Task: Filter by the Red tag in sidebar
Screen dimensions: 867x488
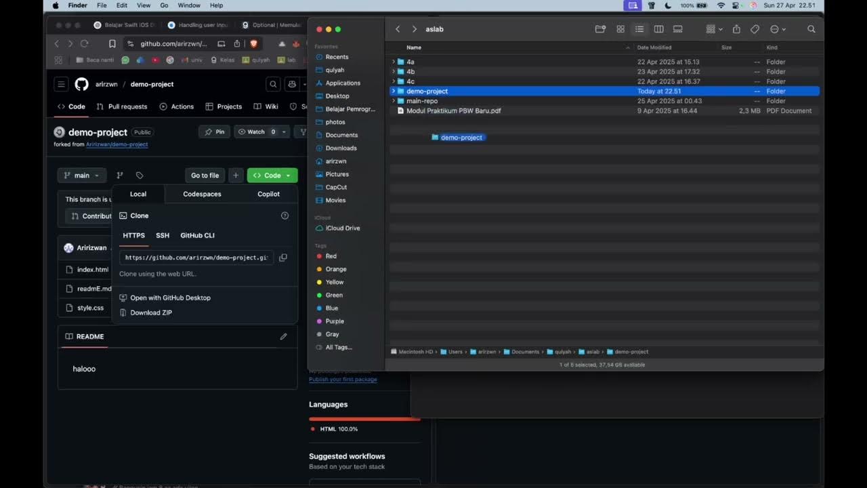Action: [x=331, y=256]
